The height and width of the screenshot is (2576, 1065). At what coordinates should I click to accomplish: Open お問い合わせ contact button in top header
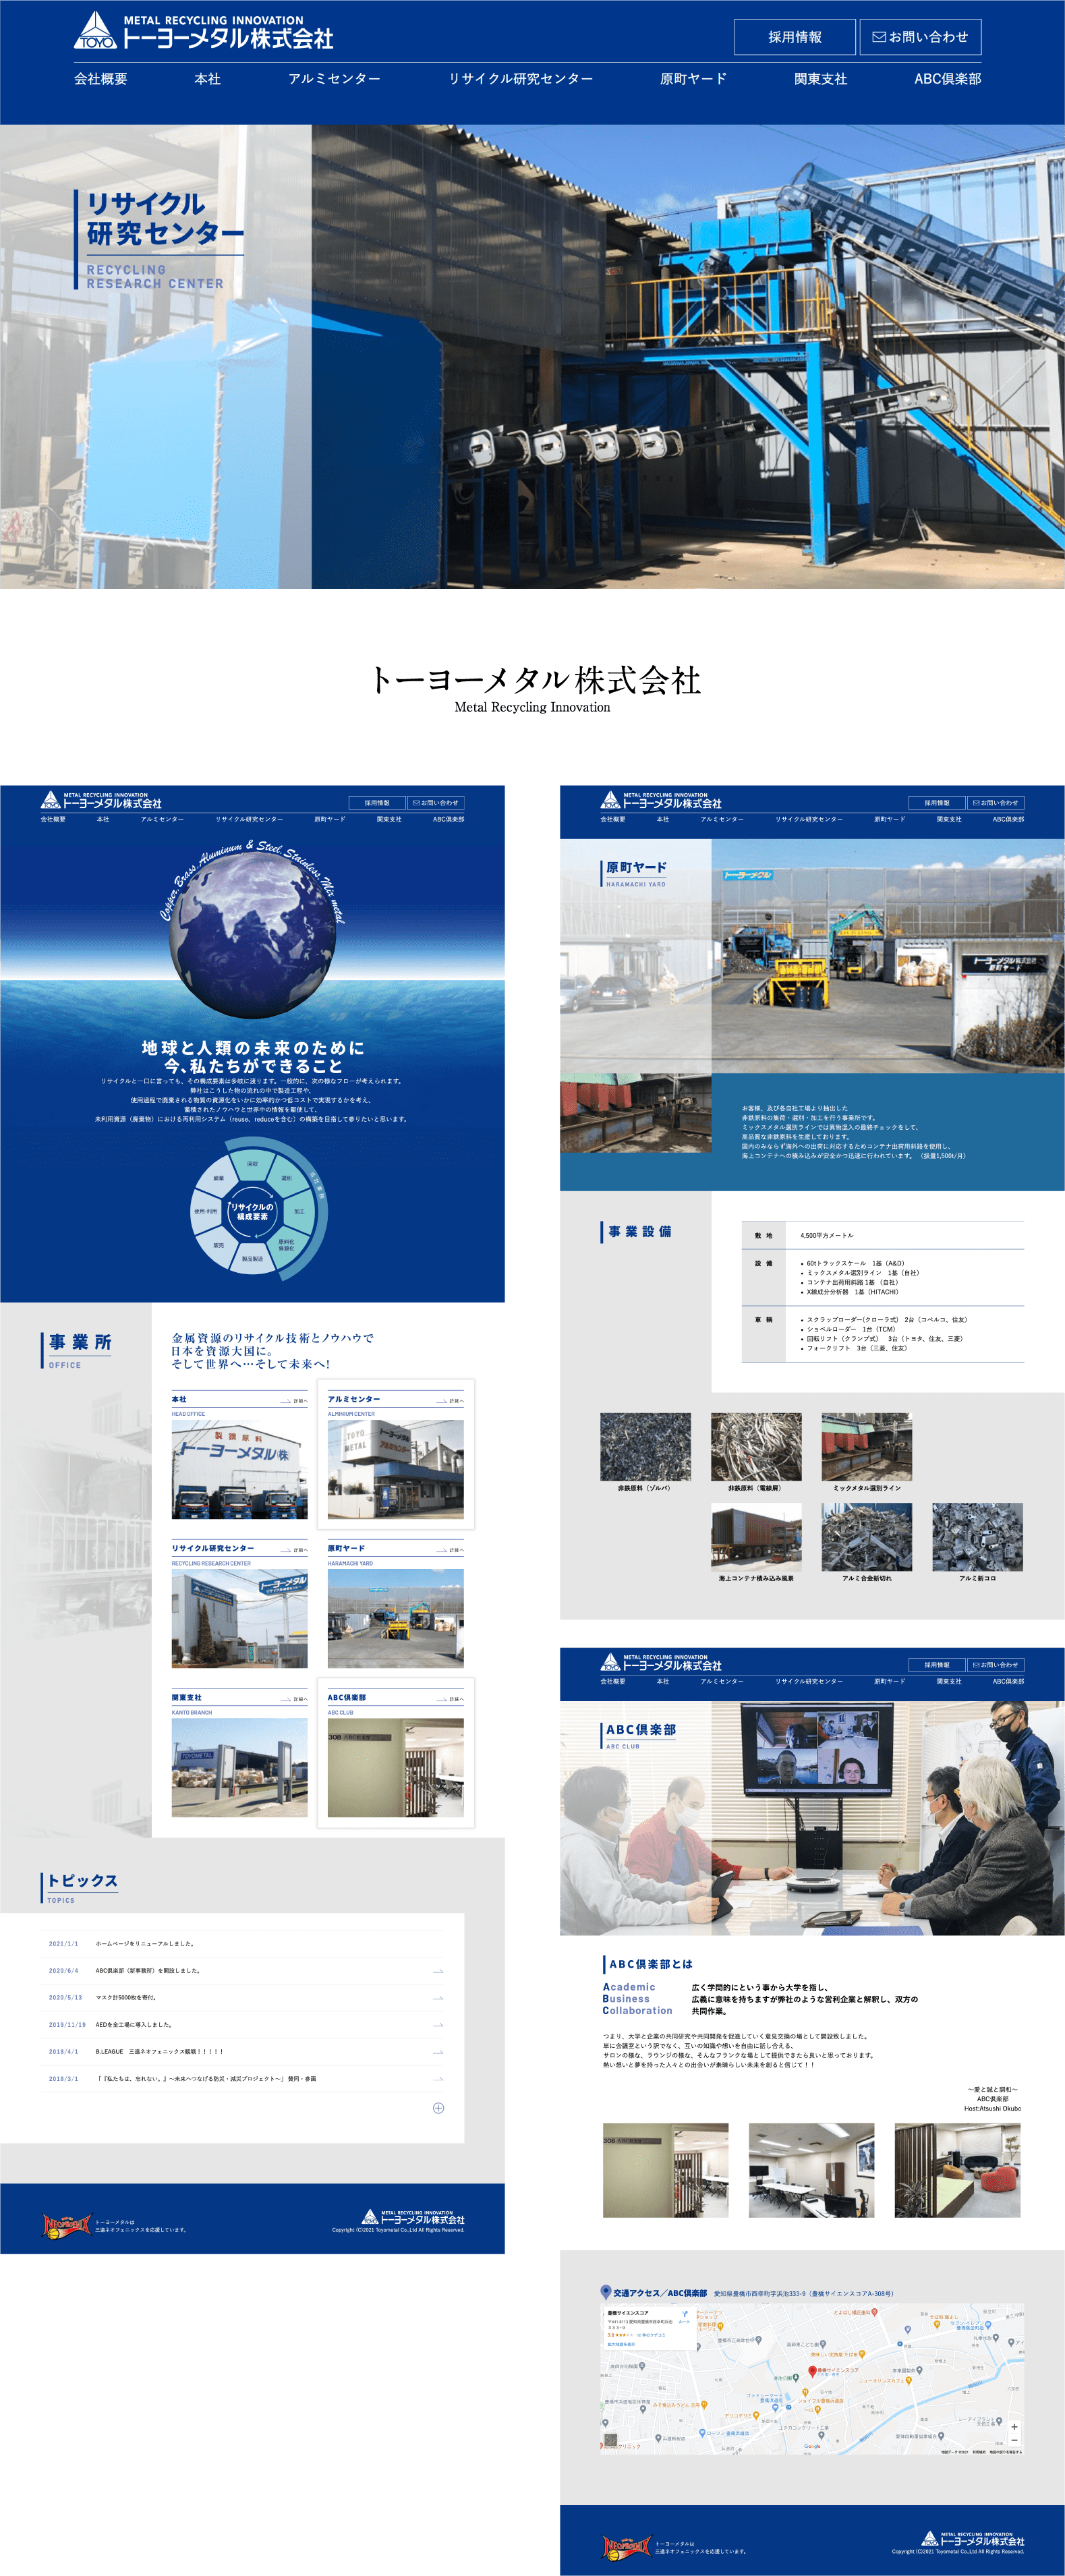pos(920,37)
